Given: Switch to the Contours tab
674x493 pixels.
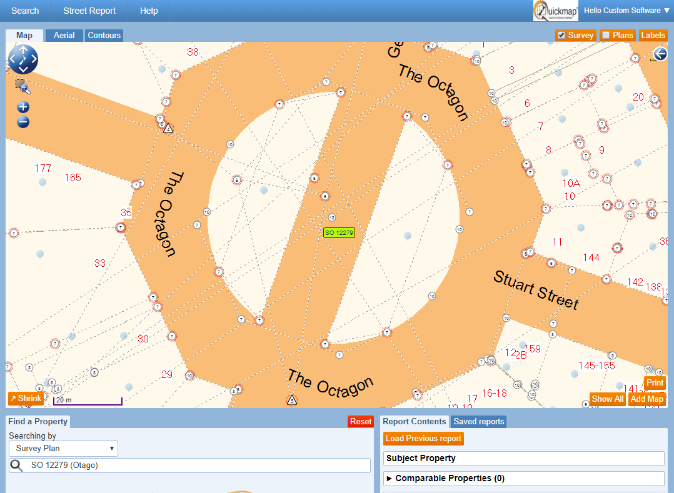Looking at the screenshot, I should coord(104,35).
